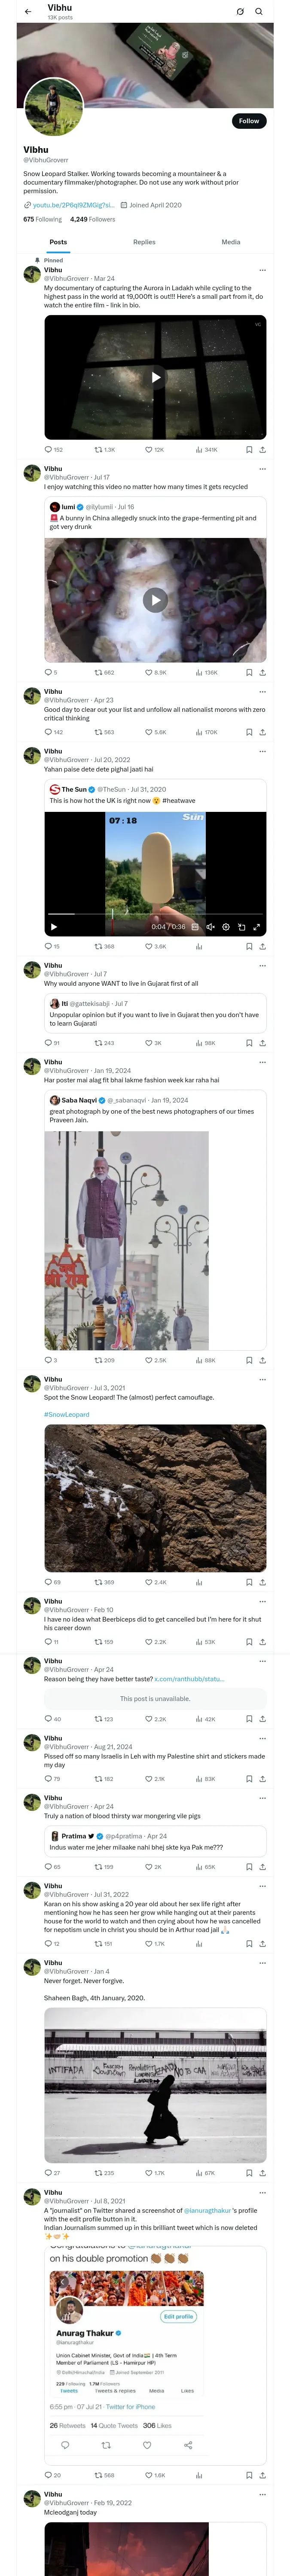Follow Vibhu's profile
The height and width of the screenshot is (2576, 290).
[x=248, y=121]
